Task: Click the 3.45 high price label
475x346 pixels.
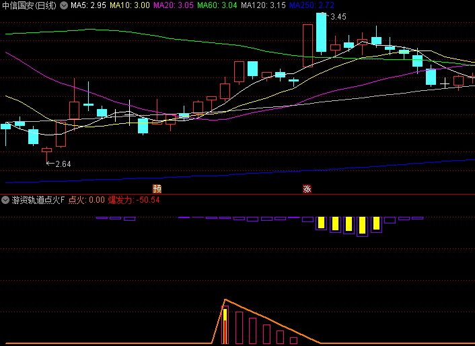Action: tap(338, 17)
